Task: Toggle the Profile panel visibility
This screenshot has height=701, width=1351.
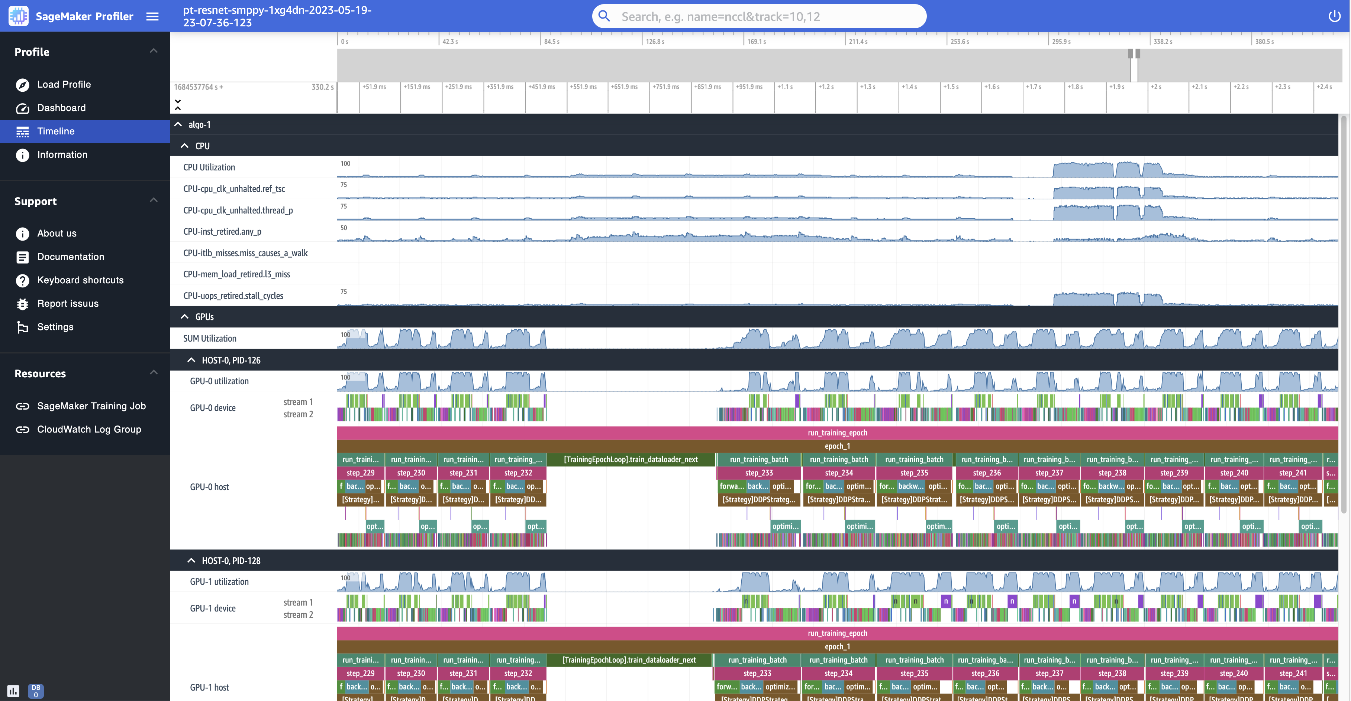Action: click(x=152, y=50)
